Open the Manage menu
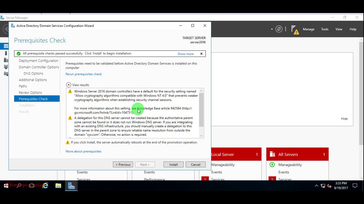This screenshot has width=364, height=204. tap(309, 29)
